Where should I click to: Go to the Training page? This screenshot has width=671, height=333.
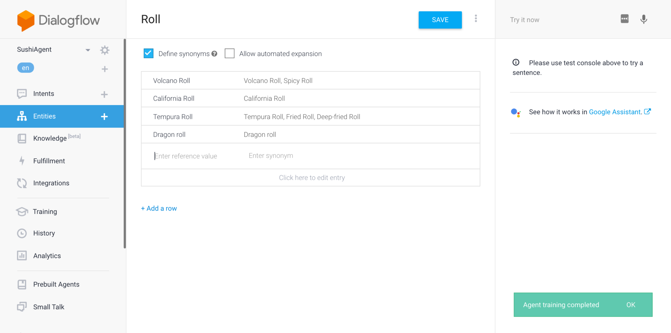[45, 212]
